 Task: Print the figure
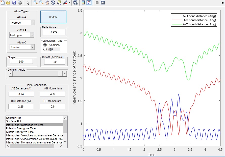pos(20,3)
